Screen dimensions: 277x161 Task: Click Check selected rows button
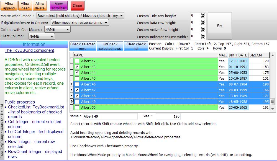[83, 46]
